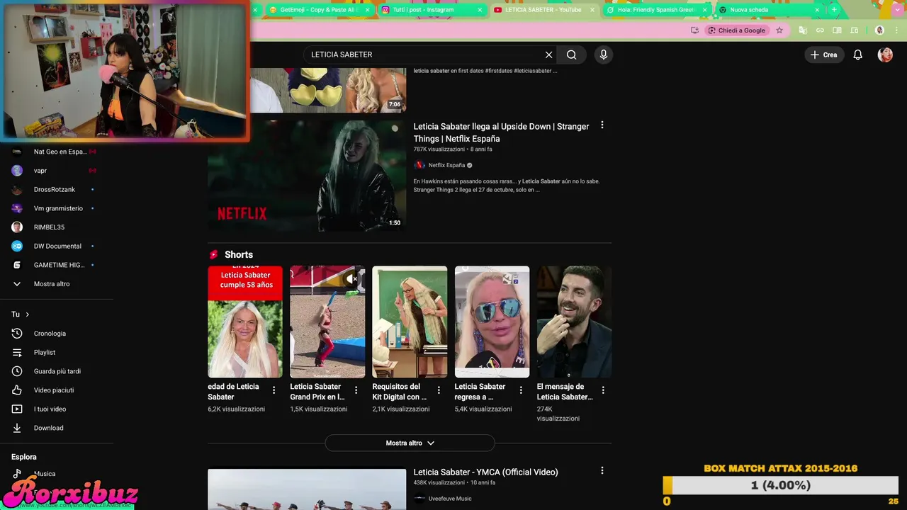Image resolution: width=907 pixels, height=510 pixels.
Task: Bookmark this page with the star icon
Action: coord(779,30)
